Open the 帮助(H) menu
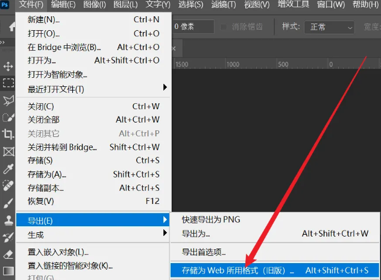Screen dimensions: 381x280 pyautogui.click(x=365, y=4)
